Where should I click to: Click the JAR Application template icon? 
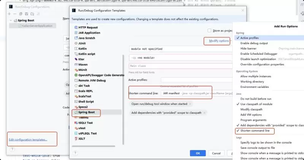tap(76, 33)
